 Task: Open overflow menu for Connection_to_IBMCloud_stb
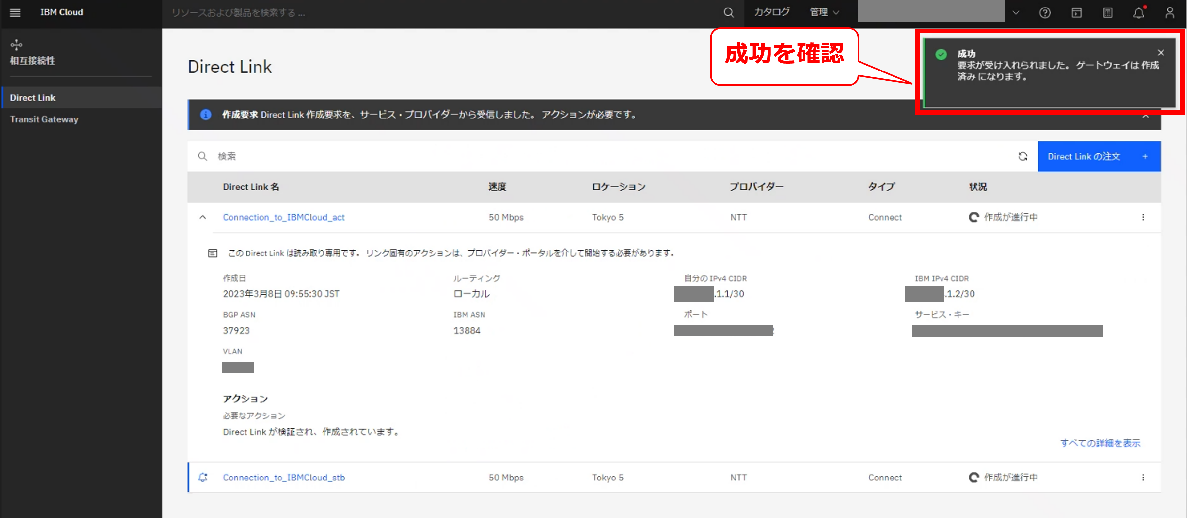[x=1143, y=478]
